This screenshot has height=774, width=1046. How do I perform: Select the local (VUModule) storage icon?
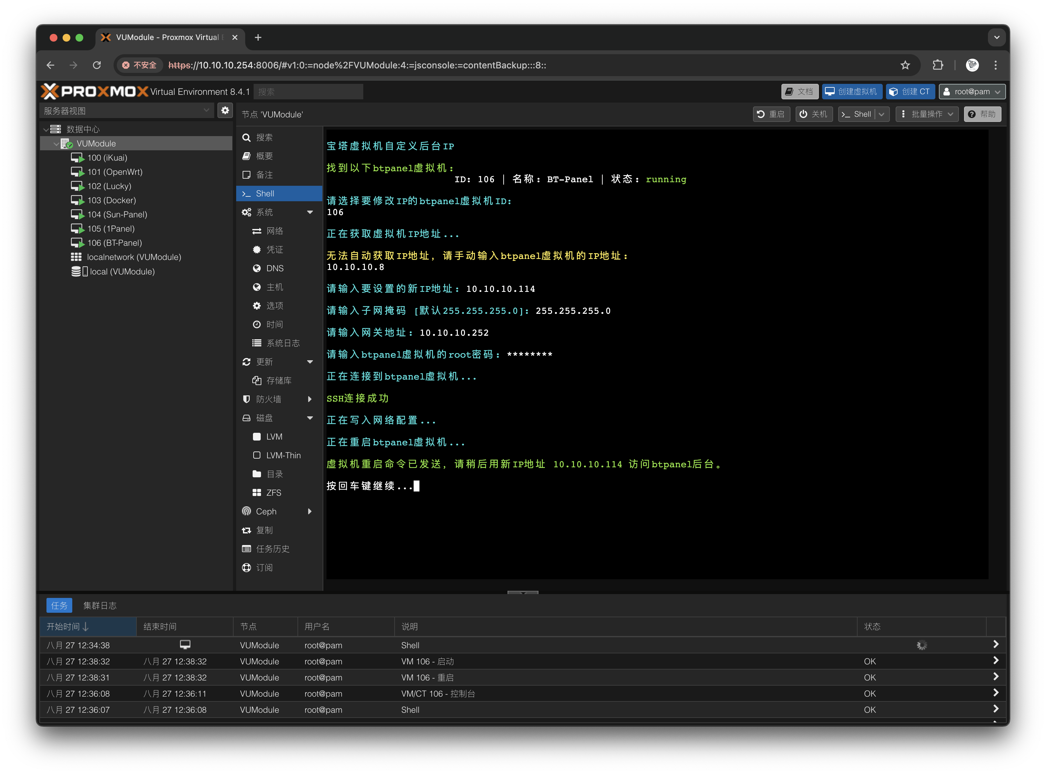coord(79,272)
